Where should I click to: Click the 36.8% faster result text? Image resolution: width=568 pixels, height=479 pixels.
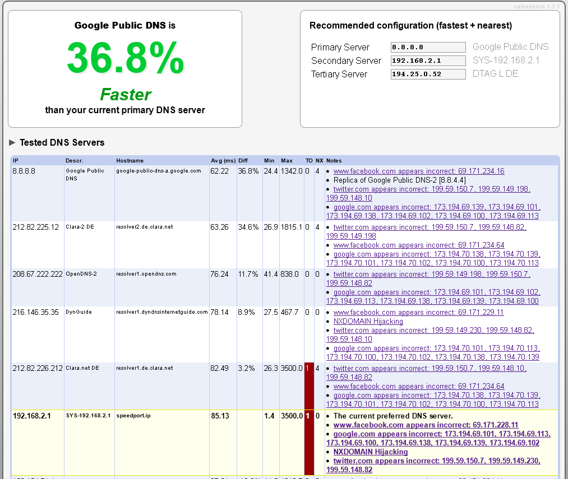[125, 58]
